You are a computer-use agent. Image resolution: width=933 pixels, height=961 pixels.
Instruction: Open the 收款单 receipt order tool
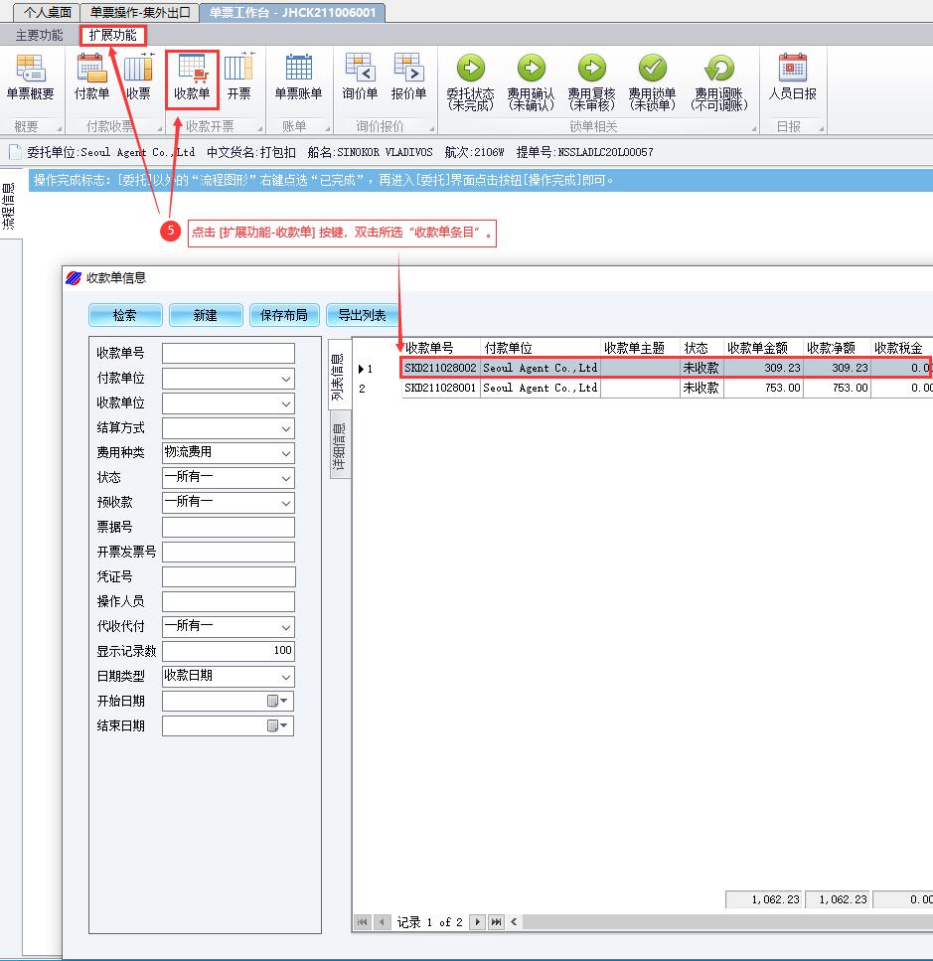[192, 78]
